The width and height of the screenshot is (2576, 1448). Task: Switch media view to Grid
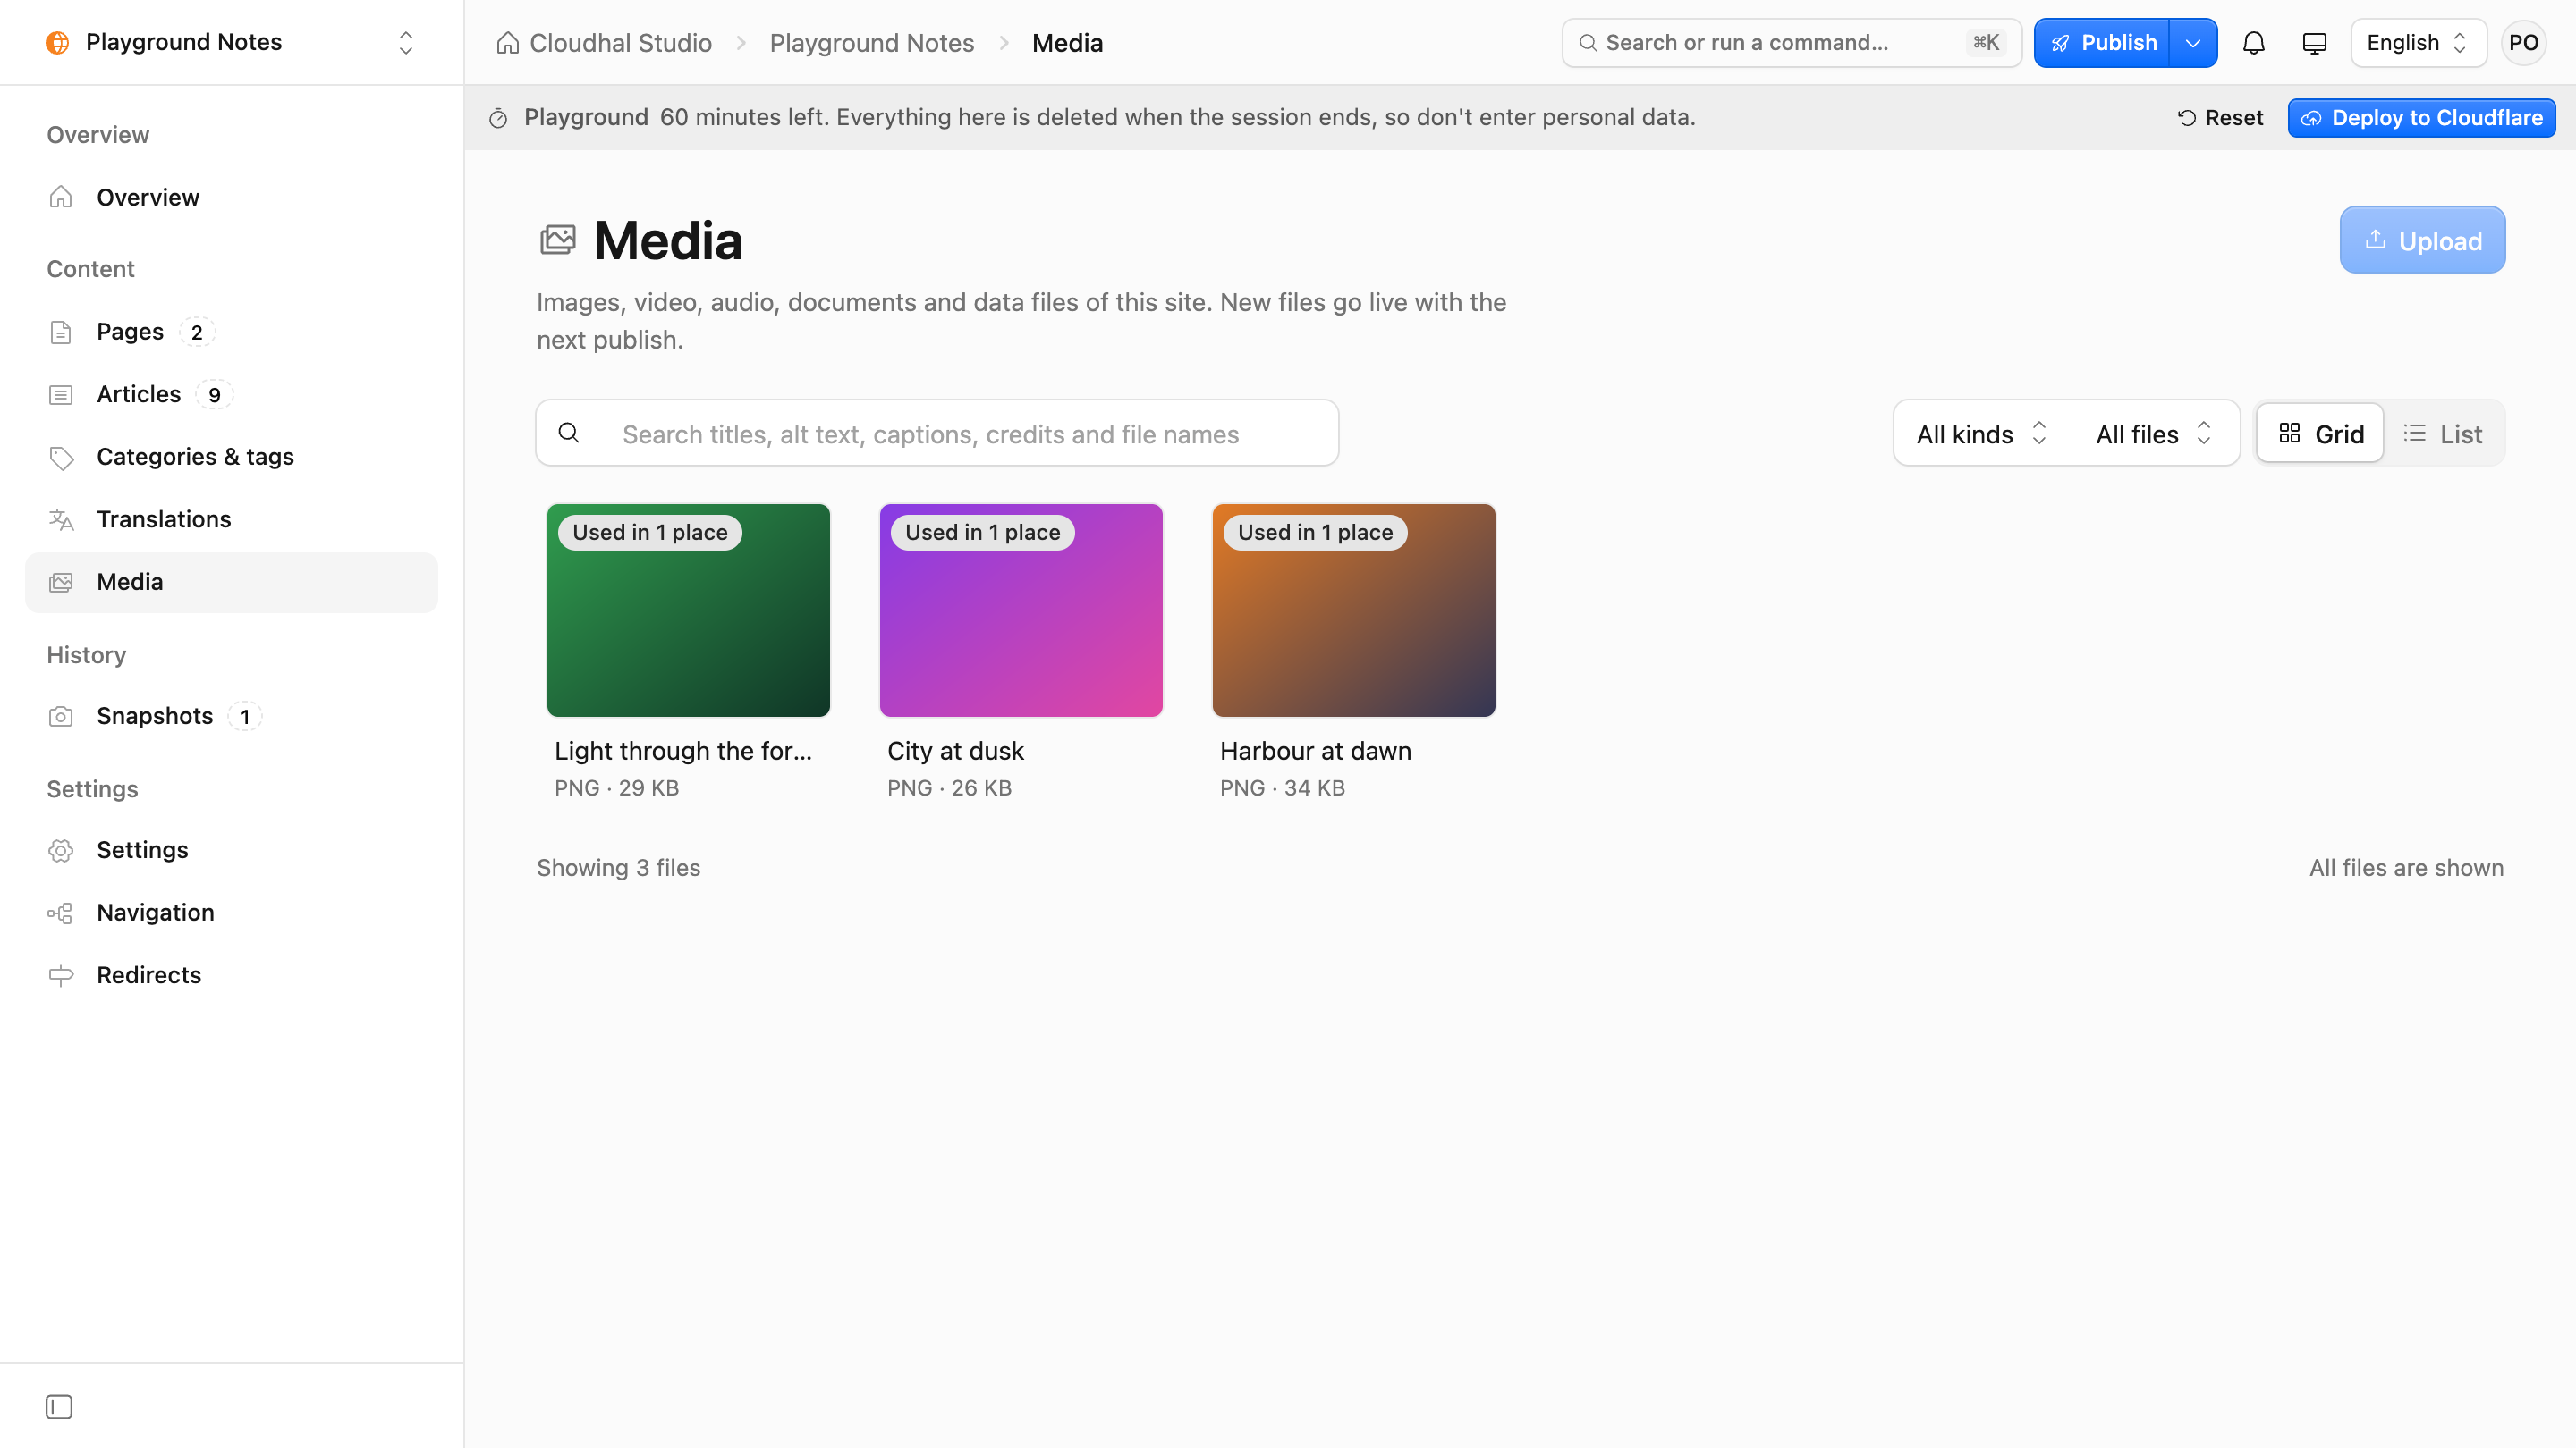pos(2320,434)
